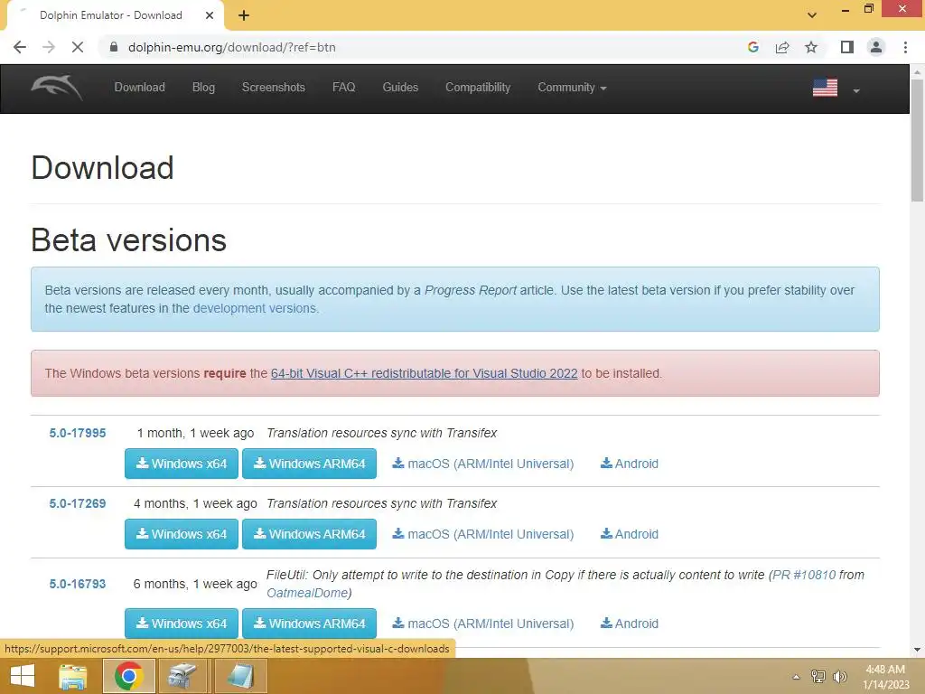
Task: Open the taskbar clock showing 4:48 AM
Action: tap(885, 677)
